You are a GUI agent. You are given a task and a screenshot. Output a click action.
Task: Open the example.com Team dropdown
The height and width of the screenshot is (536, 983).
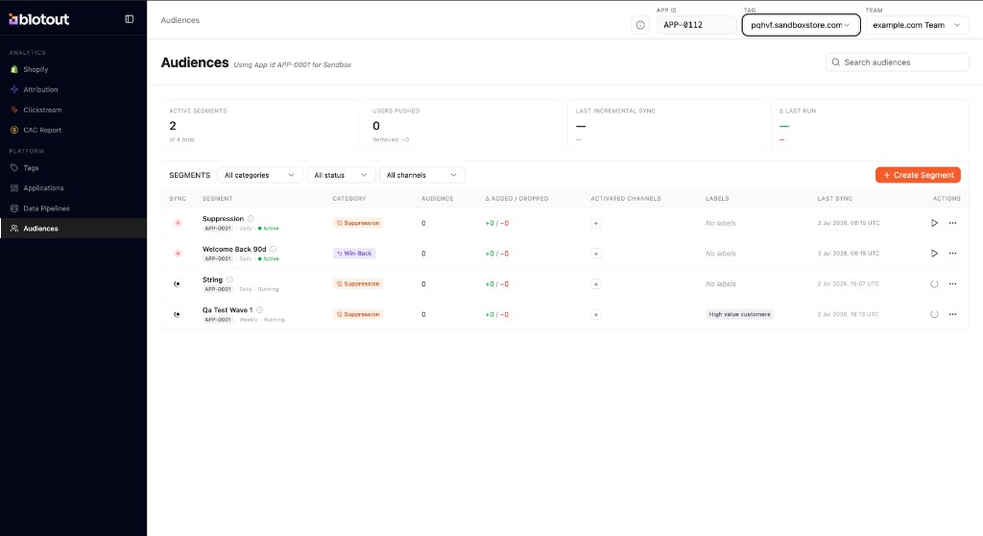pos(917,25)
